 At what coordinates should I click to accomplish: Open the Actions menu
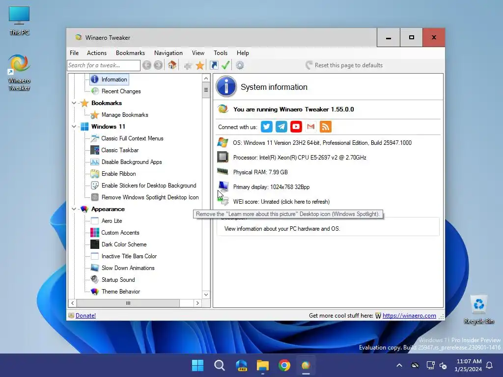coord(97,53)
